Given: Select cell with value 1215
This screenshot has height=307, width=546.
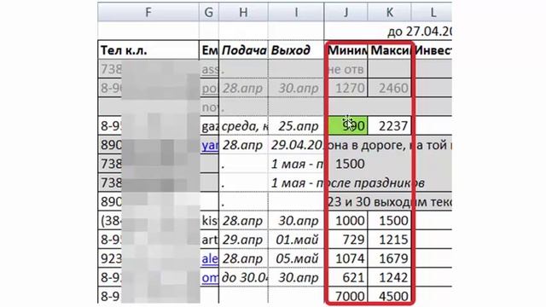Looking at the screenshot, I should click(390, 240).
